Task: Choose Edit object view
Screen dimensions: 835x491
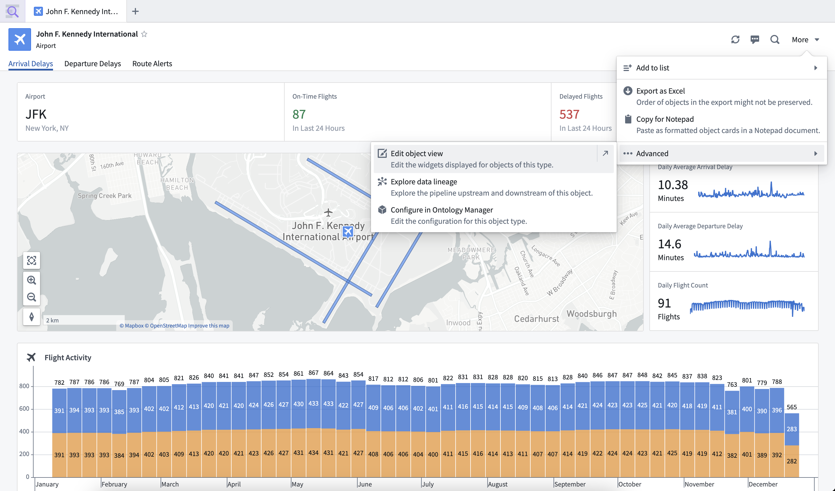Action: 486,159
